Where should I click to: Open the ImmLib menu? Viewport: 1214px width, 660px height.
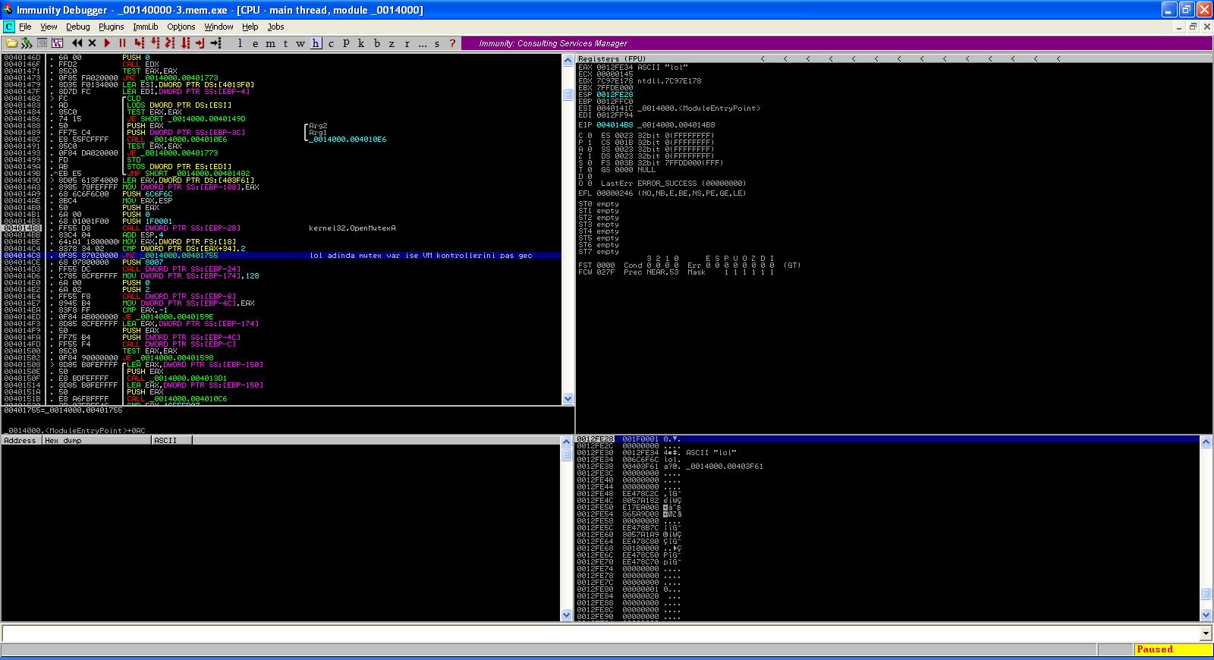pyautogui.click(x=145, y=27)
